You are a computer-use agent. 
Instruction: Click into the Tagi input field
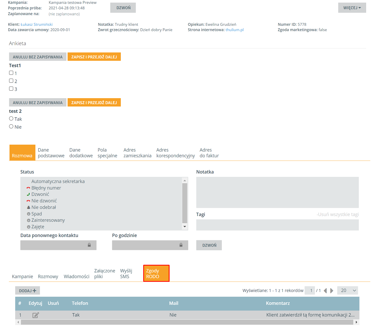click(x=278, y=225)
